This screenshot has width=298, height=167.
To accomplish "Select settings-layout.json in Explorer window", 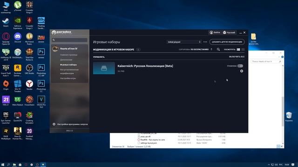I will [149, 143].
